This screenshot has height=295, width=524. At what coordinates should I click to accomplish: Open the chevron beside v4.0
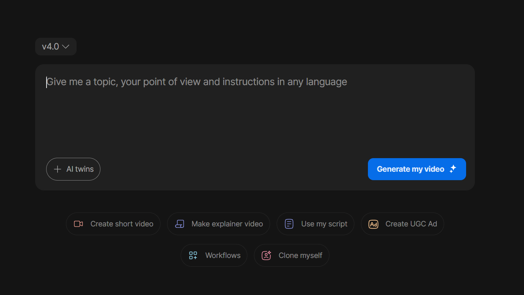66,47
